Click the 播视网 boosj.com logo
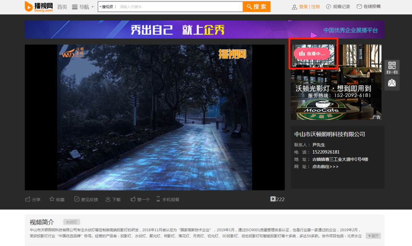The width and height of the screenshot is (412, 246). [39, 6]
